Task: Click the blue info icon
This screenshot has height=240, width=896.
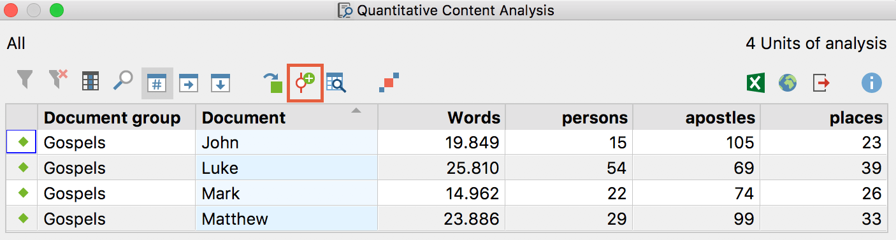Action: (871, 83)
